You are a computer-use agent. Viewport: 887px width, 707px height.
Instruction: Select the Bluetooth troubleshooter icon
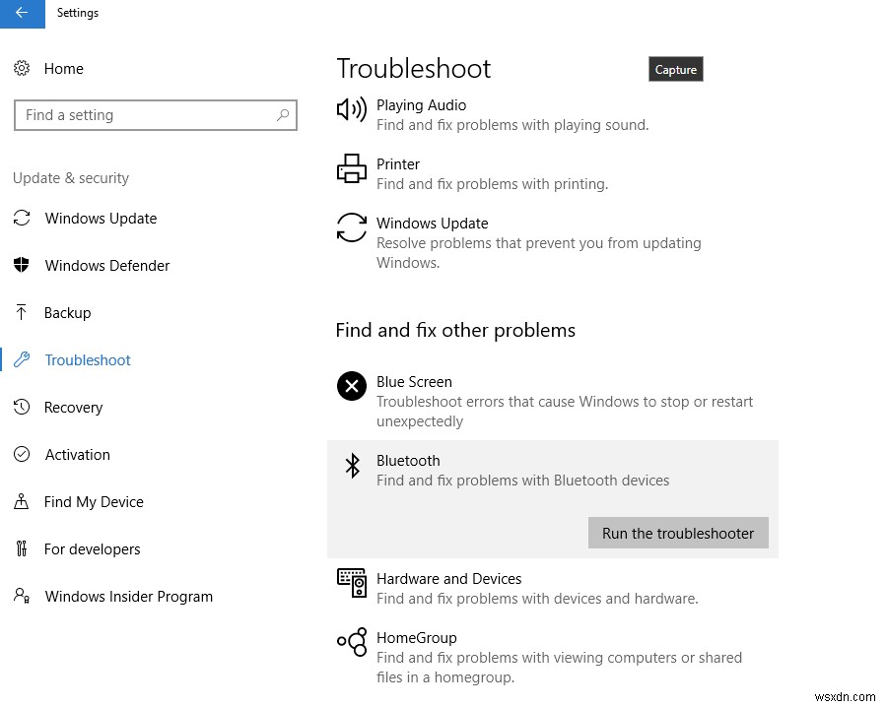point(352,465)
